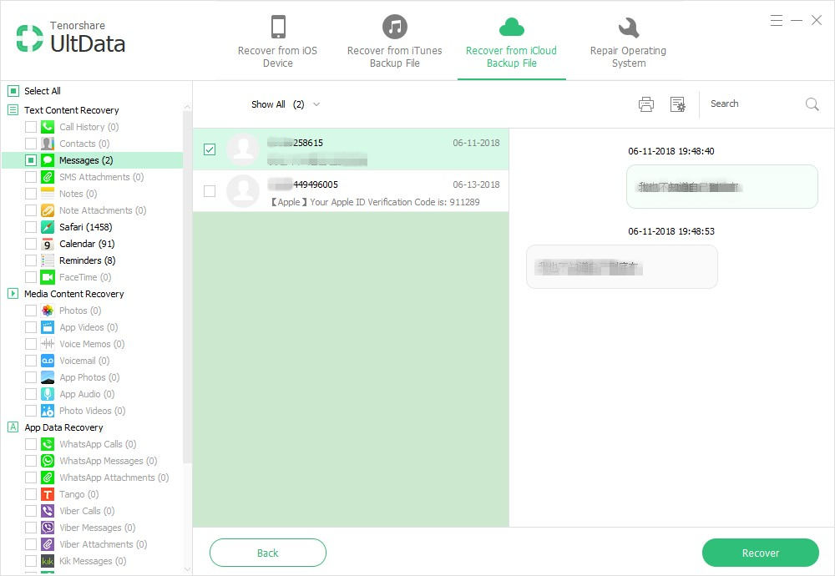This screenshot has height=576, width=835.
Task: Click the Voicemail icon
Action: coord(48,361)
